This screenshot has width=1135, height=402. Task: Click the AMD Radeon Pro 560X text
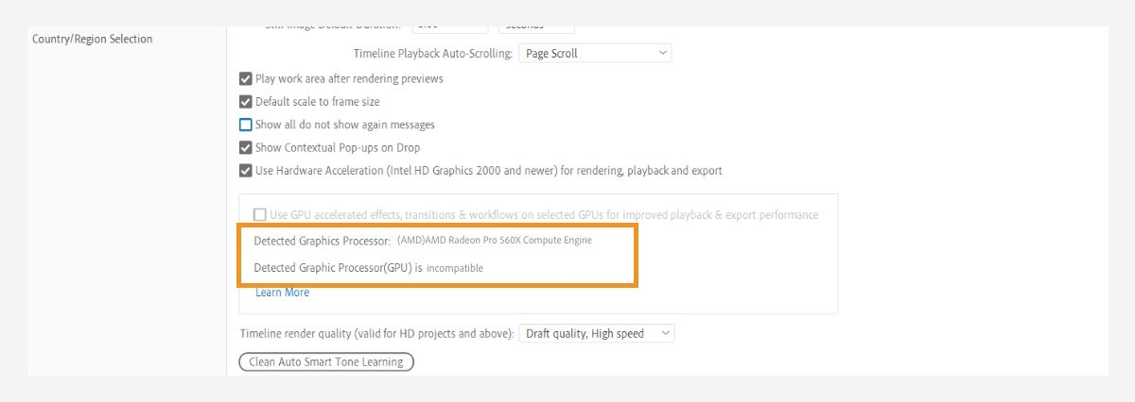pos(495,241)
